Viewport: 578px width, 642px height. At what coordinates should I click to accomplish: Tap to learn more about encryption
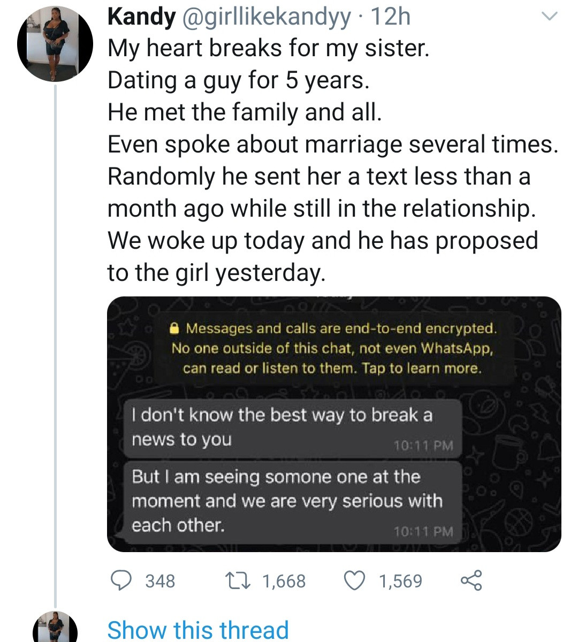(422, 368)
